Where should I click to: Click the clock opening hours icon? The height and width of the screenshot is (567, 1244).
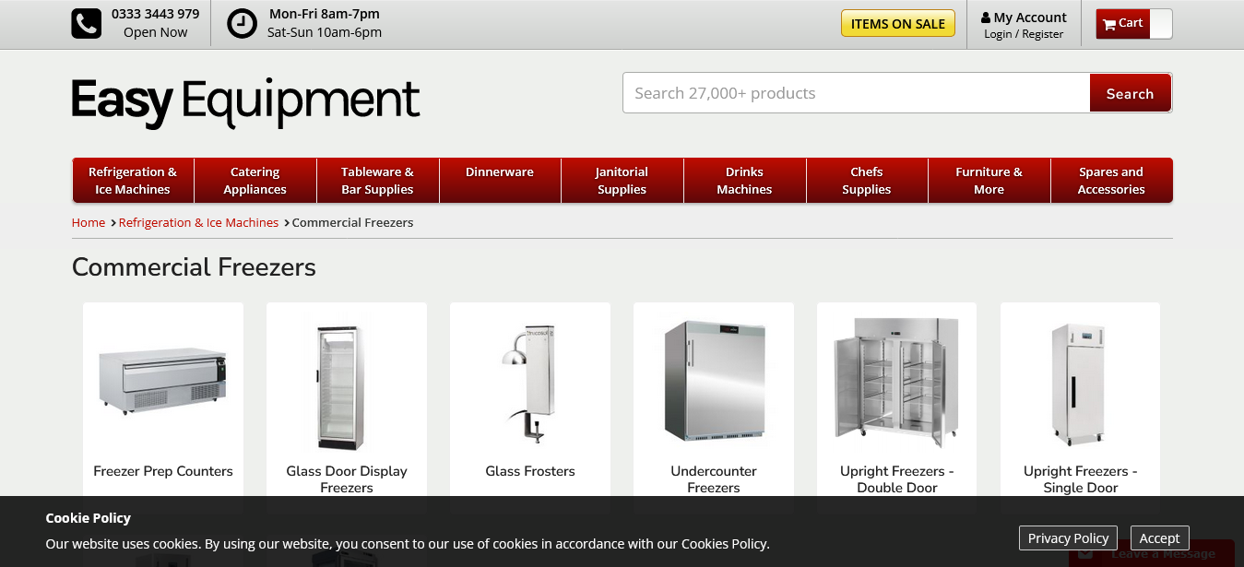242,24
